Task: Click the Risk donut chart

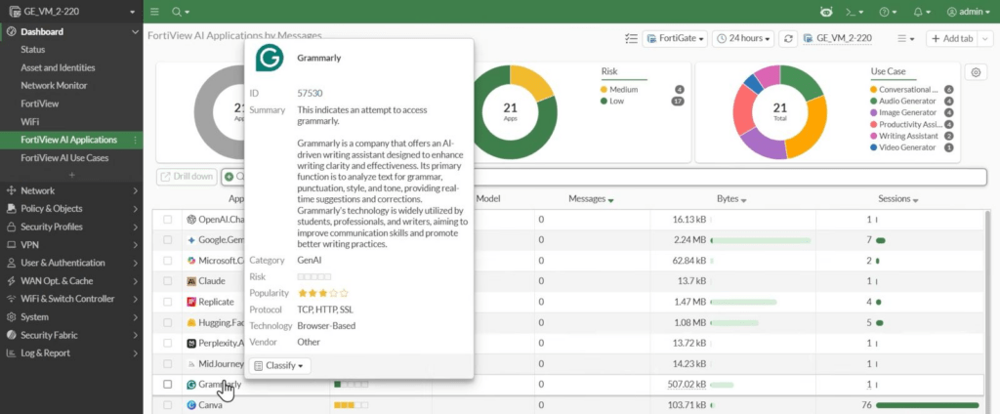Action: tap(510, 112)
